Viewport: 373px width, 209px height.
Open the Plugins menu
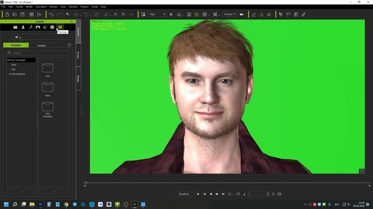point(85,6)
